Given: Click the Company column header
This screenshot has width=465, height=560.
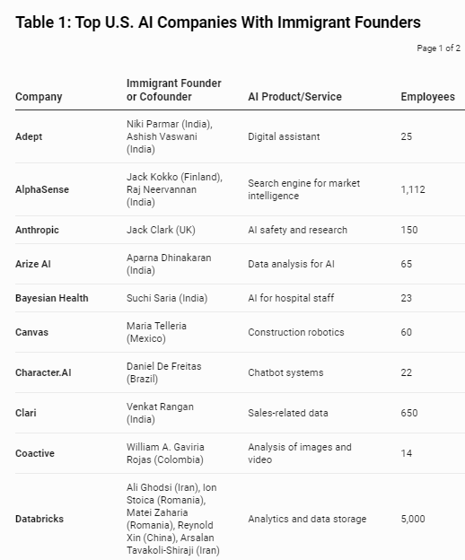Looking at the screenshot, I should 39,97.
